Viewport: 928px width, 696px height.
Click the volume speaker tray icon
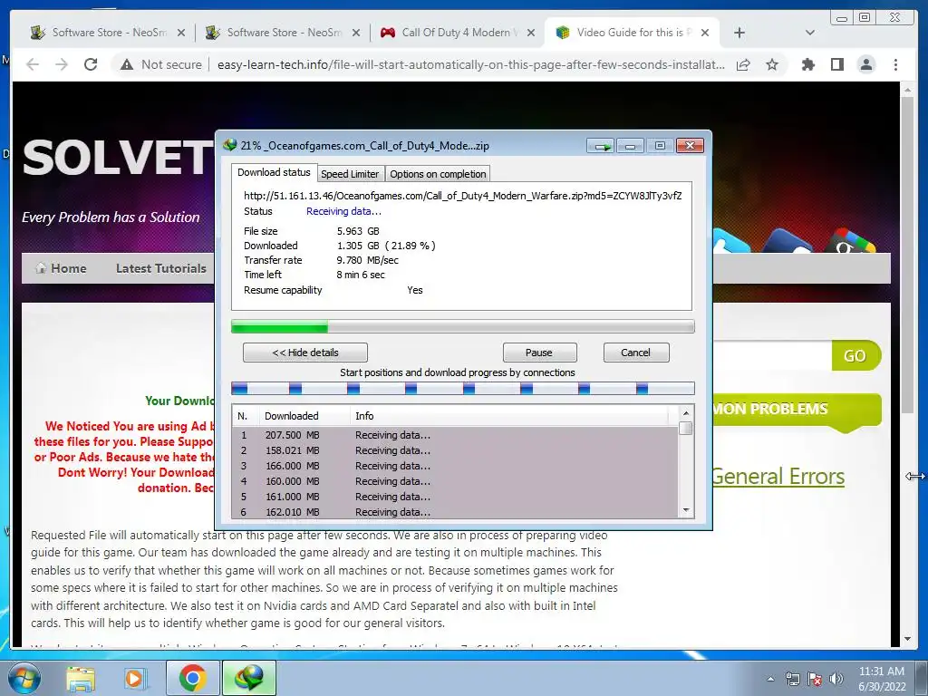pos(836,679)
